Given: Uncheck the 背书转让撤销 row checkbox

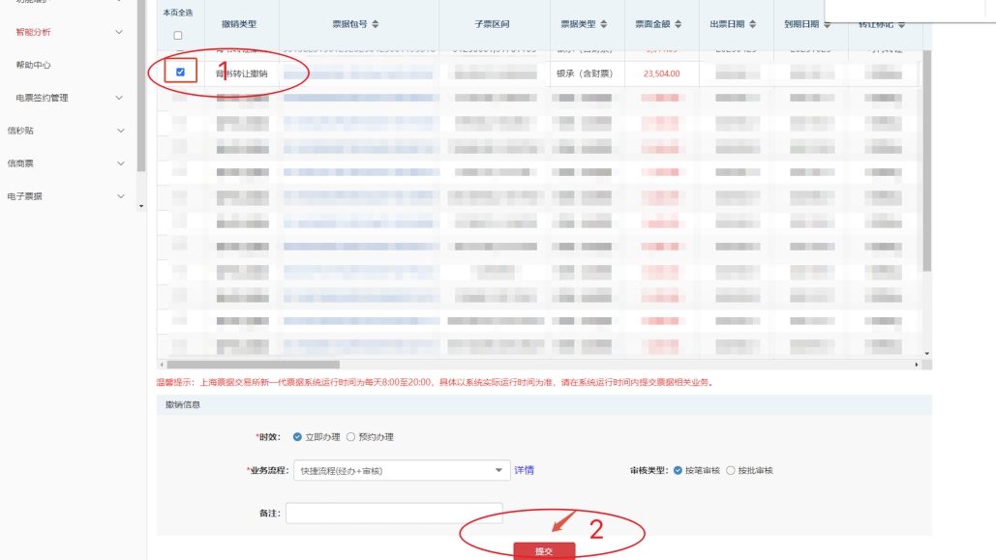Looking at the screenshot, I should tap(180, 73).
